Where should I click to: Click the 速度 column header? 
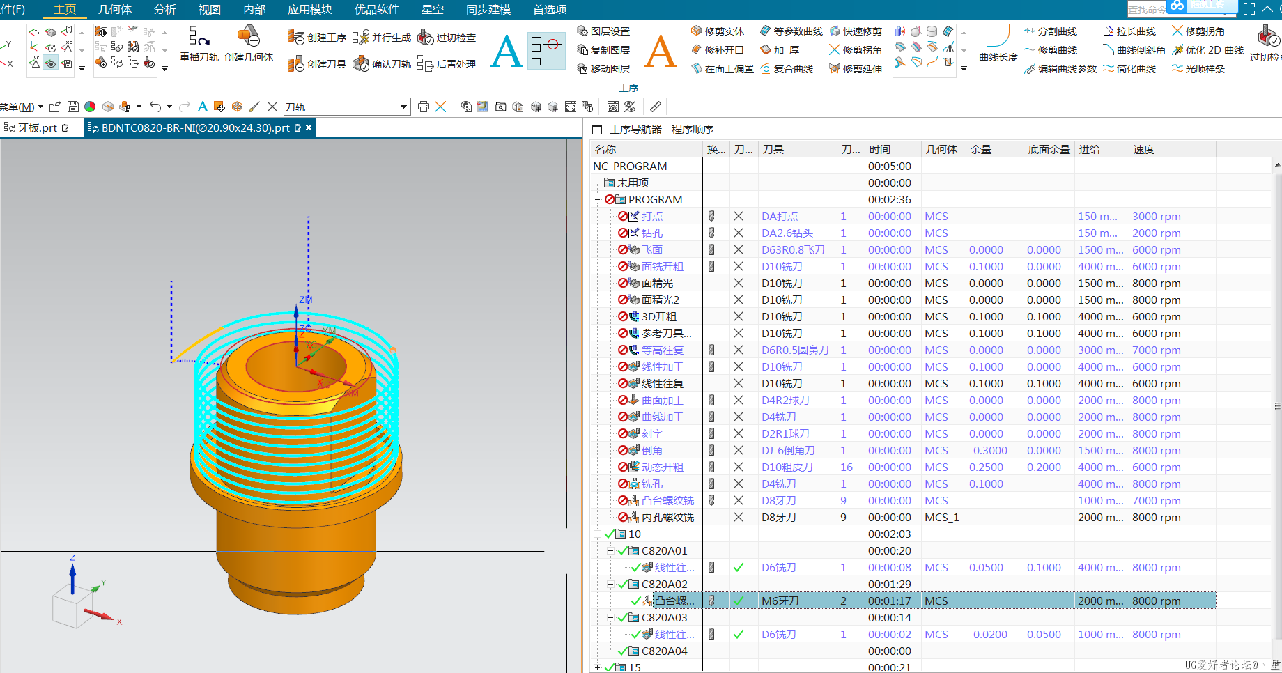coord(1173,150)
